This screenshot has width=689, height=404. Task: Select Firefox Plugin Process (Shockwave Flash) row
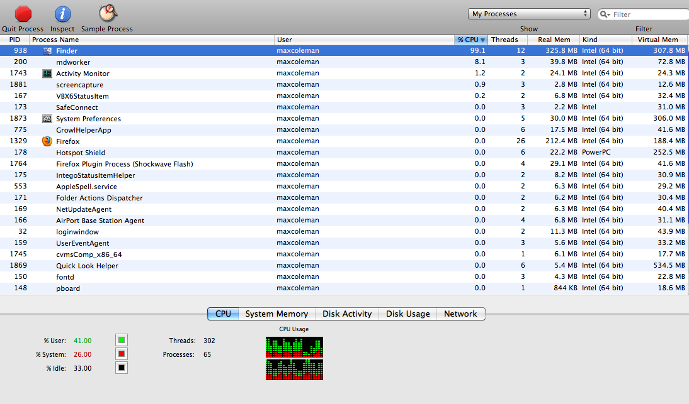pyautogui.click(x=344, y=164)
